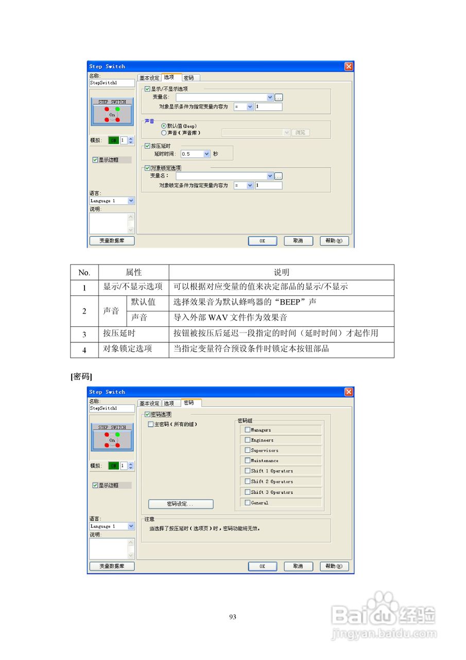Click the 浏览 sound file browse button

click(300, 133)
